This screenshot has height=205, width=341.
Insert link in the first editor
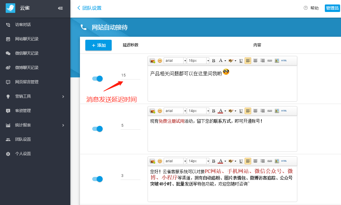[x=270, y=61]
